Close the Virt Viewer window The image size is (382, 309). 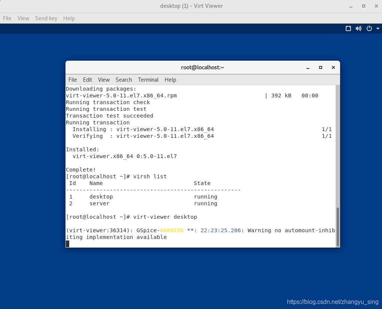pyautogui.click(x=376, y=6)
